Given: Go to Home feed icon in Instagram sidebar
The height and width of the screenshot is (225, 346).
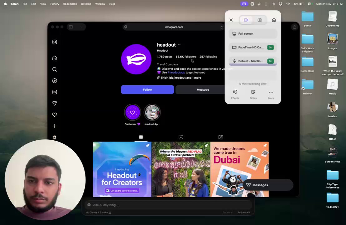Looking at the screenshot, I should pos(55,58).
